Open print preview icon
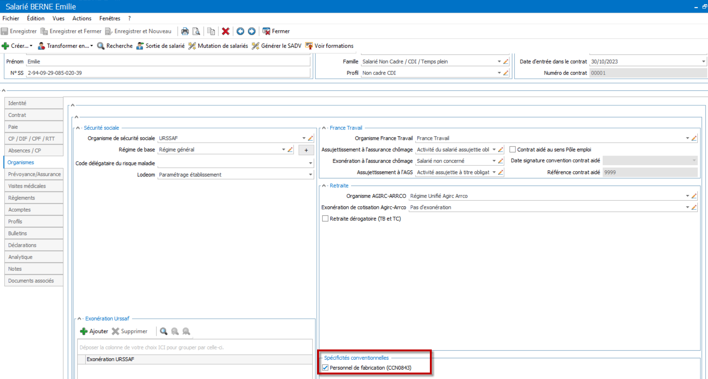This screenshot has height=379, width=708. pyautogui.click(x=196, y=31)
